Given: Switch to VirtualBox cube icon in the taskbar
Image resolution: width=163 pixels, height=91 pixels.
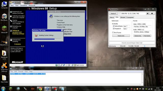Looking at the screenshot, I should point(47,89).
